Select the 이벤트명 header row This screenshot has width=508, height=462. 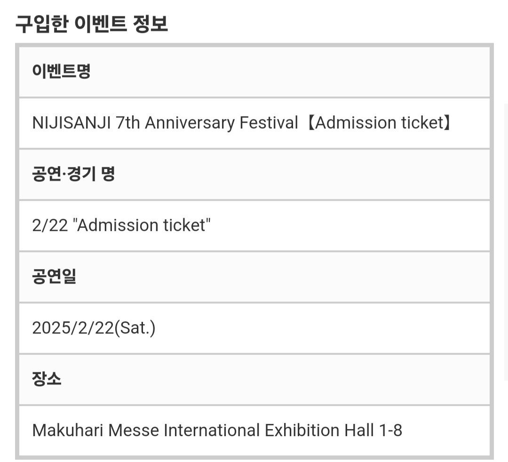click(x=254, y=72)
